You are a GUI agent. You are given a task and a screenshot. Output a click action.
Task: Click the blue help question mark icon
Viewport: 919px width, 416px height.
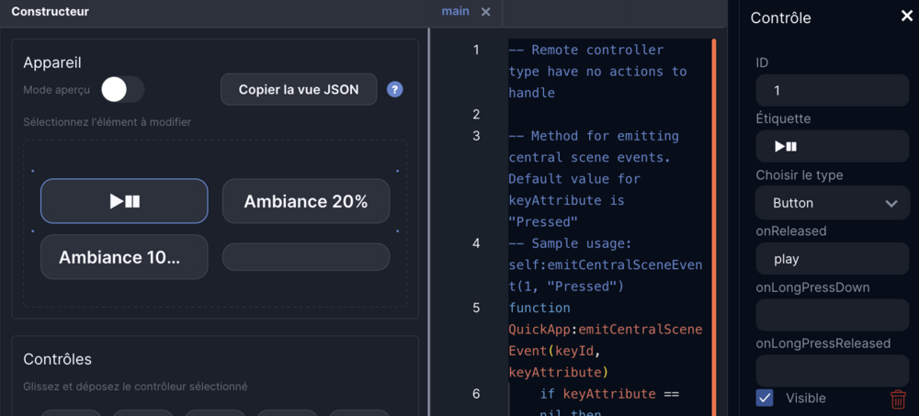(395, 90)
